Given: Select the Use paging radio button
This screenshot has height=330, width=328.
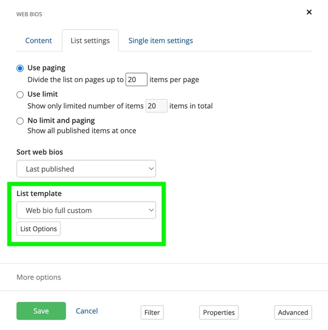Looking at the screenshot, I should click(20, 68).
